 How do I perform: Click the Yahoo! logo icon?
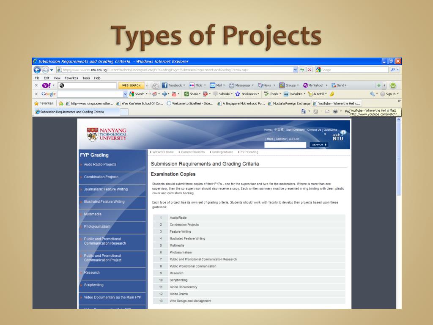[46, 85]
